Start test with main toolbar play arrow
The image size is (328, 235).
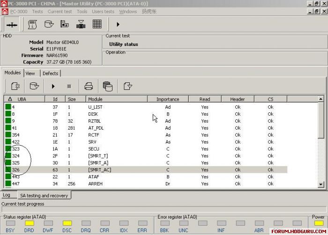tap(118, 24)
